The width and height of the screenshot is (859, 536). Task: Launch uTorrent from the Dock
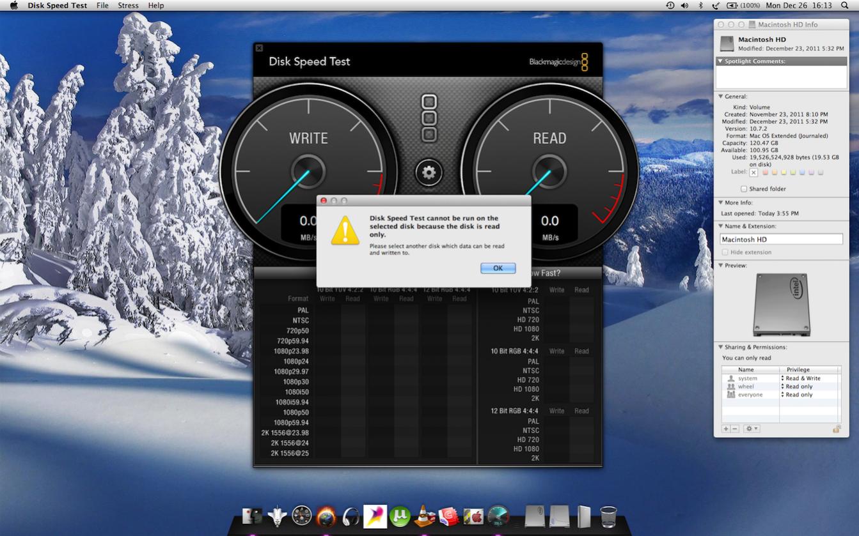coord(400,516)
